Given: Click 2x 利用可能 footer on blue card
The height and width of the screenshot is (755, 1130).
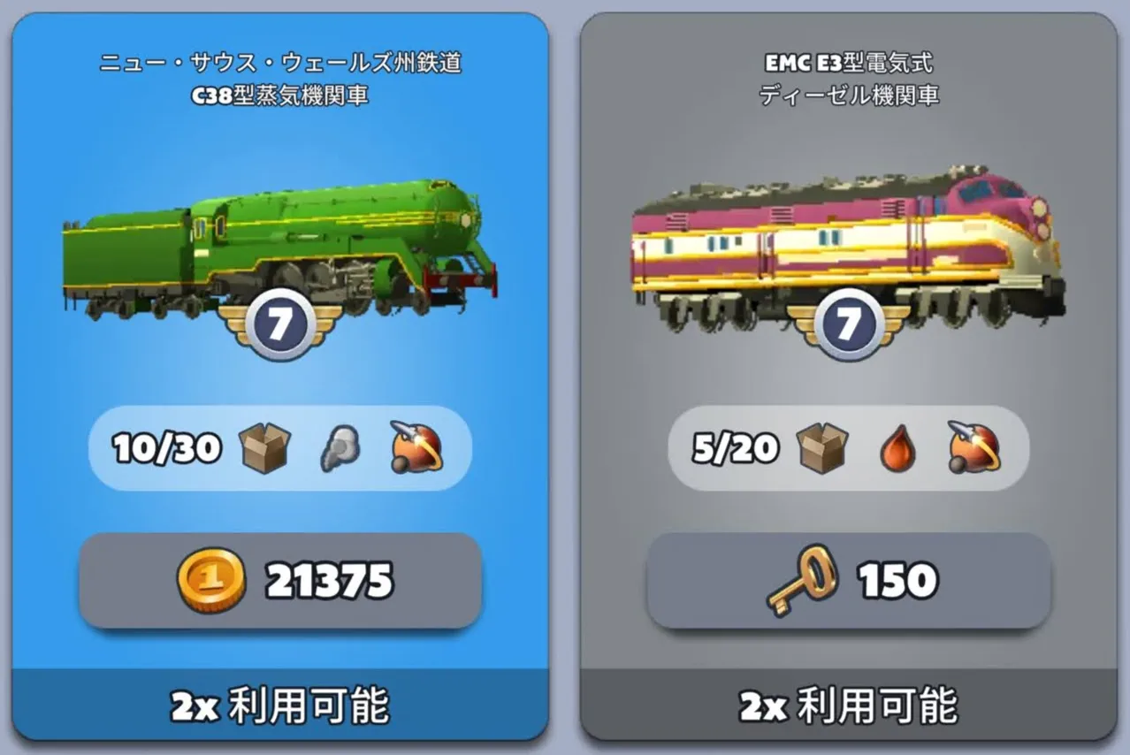Looking at the screenshot, I should point(279,705).
